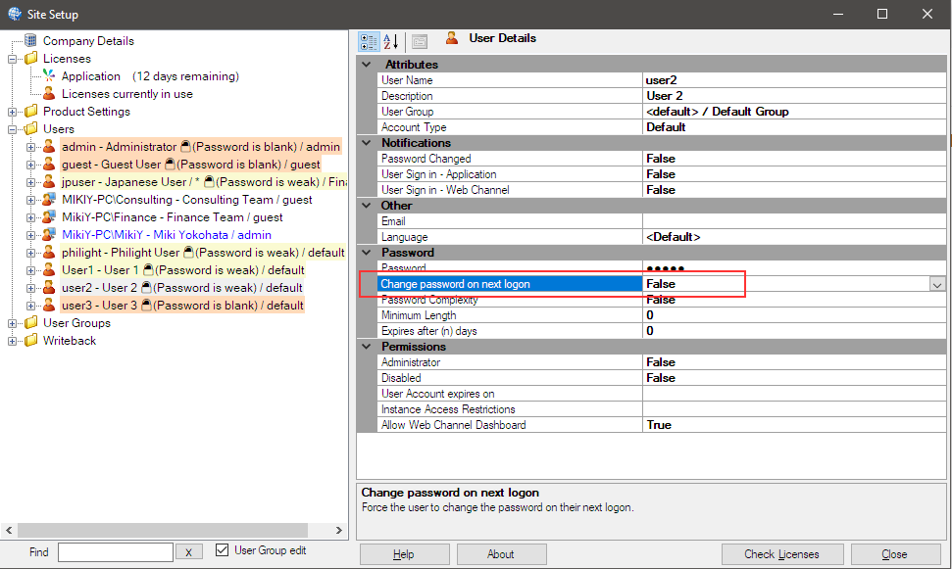Viewport: 952px width, 569px height.
Task: Click the user icon next to admin - Administrator
Action: [49, 146]
